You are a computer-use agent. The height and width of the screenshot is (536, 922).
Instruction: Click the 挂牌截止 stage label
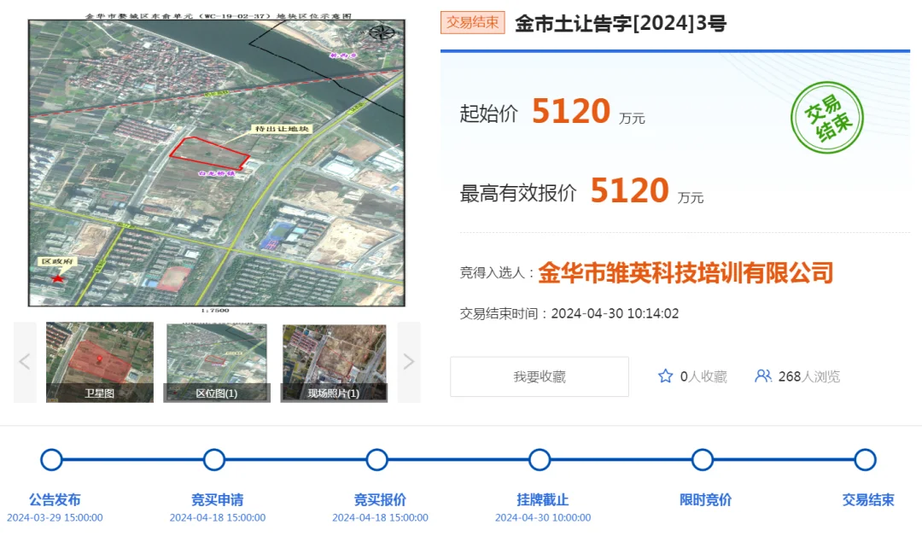coord(543,499)
